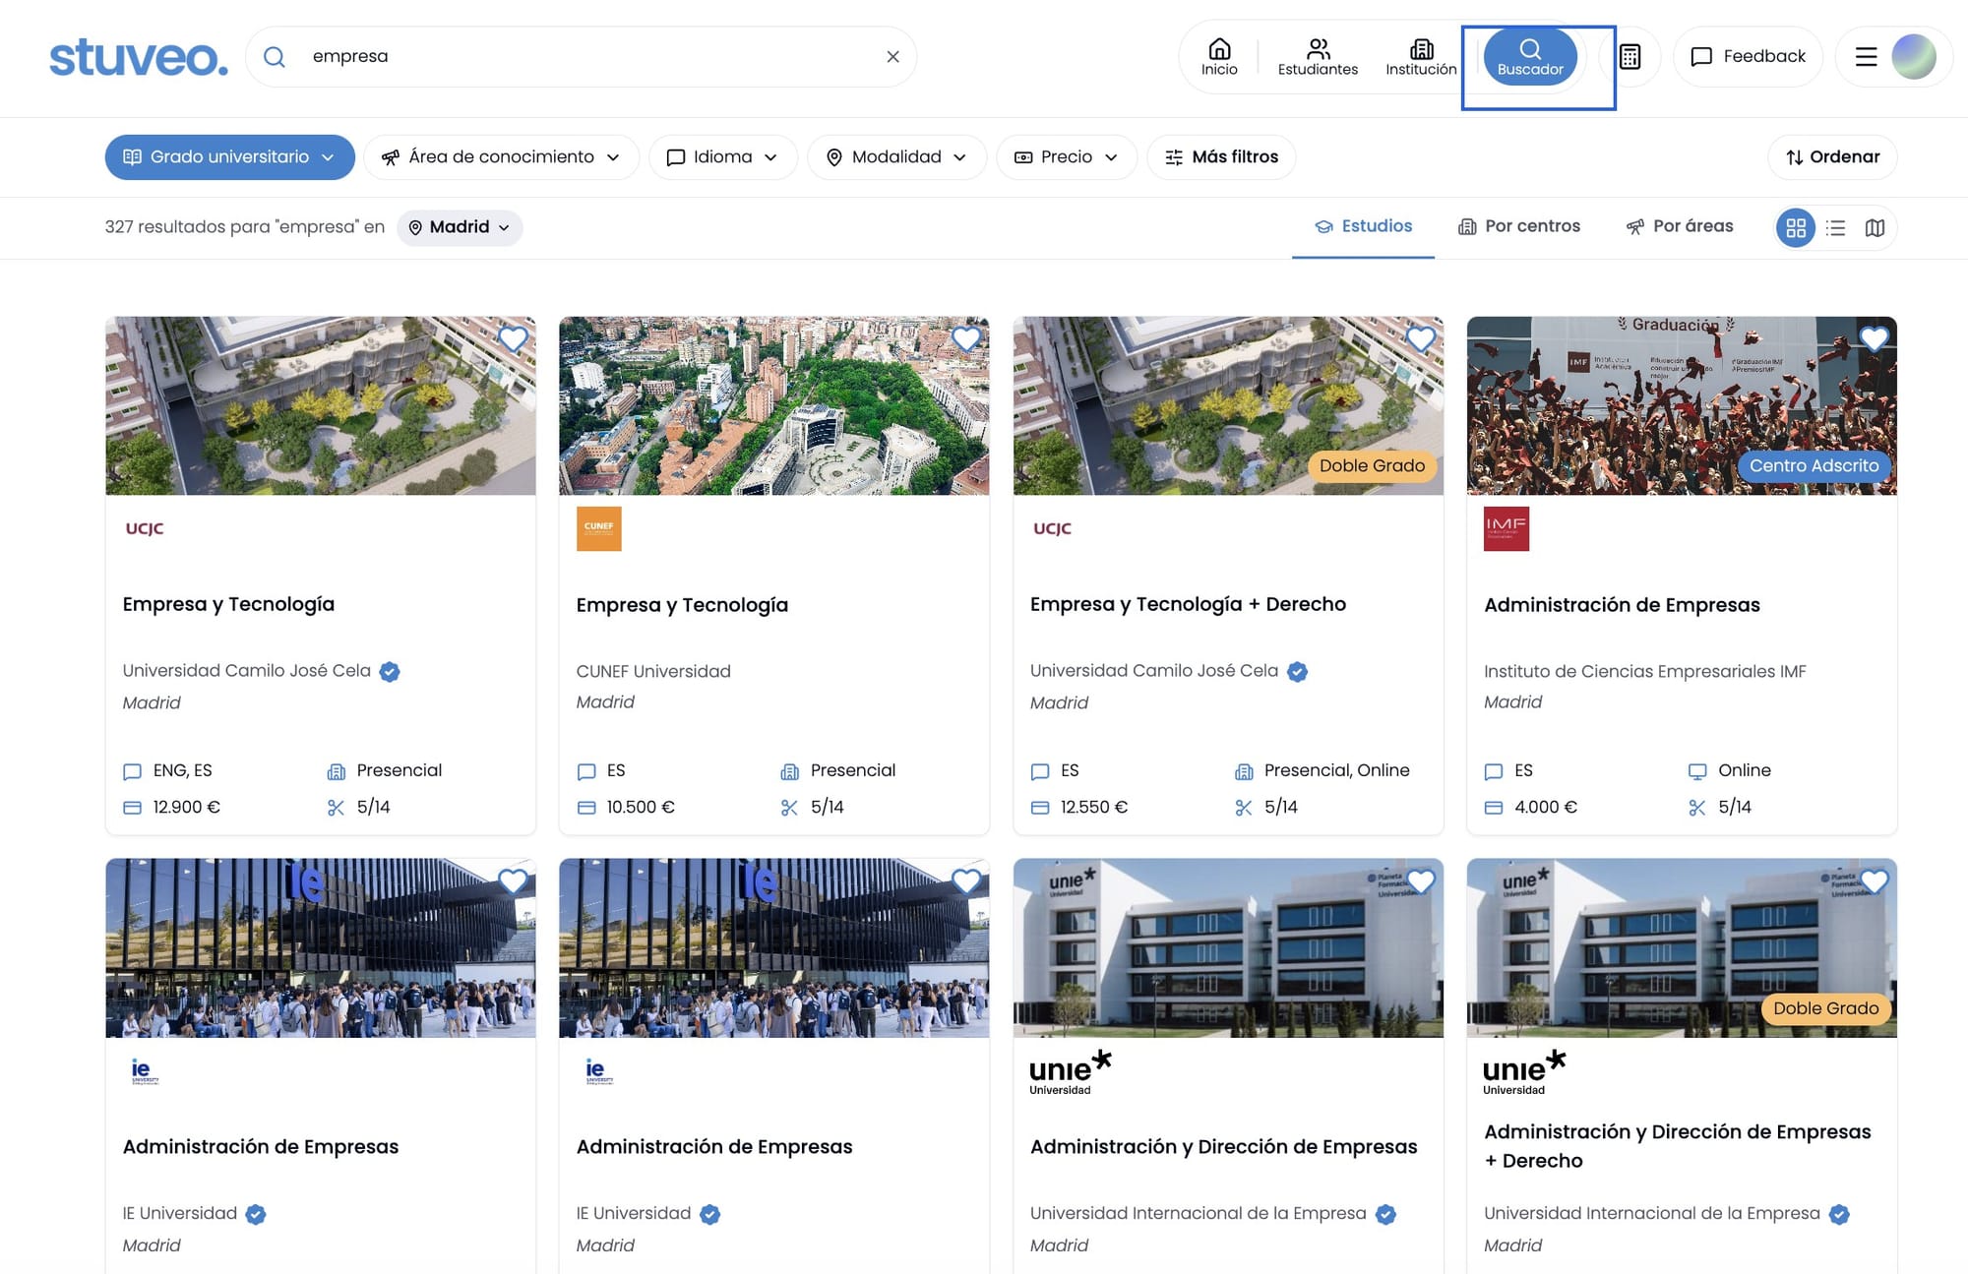Click the "12.900 €" price
Screen dimensions: 1968x1274
(x=187, y=807)
